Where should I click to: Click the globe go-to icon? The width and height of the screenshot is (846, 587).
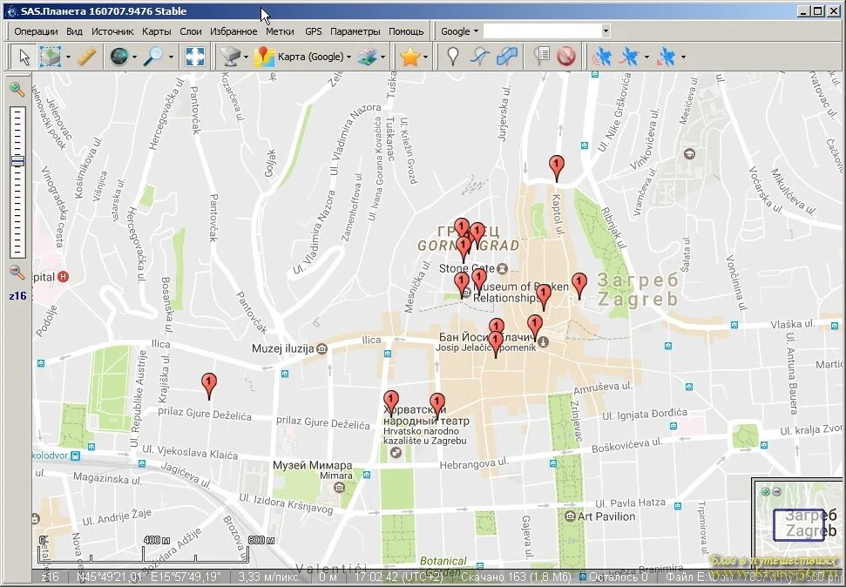119,56
